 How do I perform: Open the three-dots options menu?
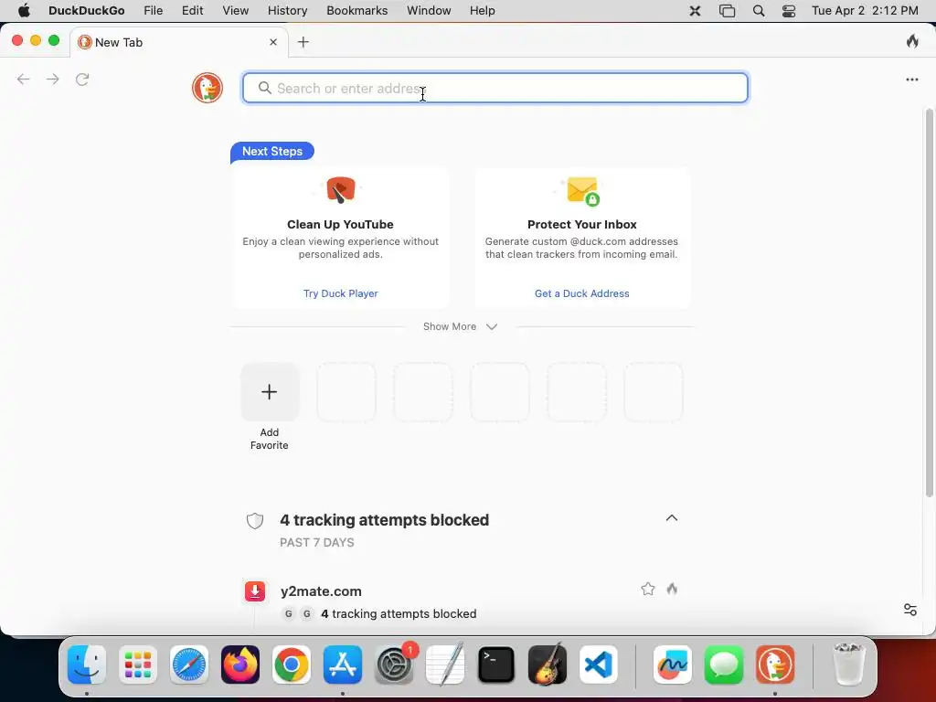pyautogui.click(x=911, y=80)
